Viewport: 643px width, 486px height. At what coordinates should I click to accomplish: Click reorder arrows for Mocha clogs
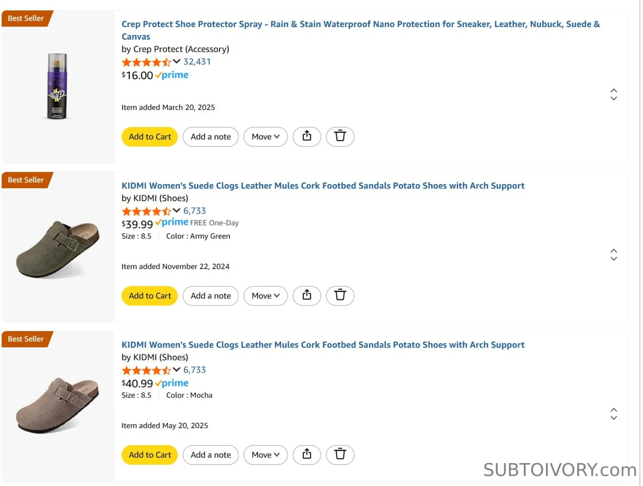[x=613, y=414]
